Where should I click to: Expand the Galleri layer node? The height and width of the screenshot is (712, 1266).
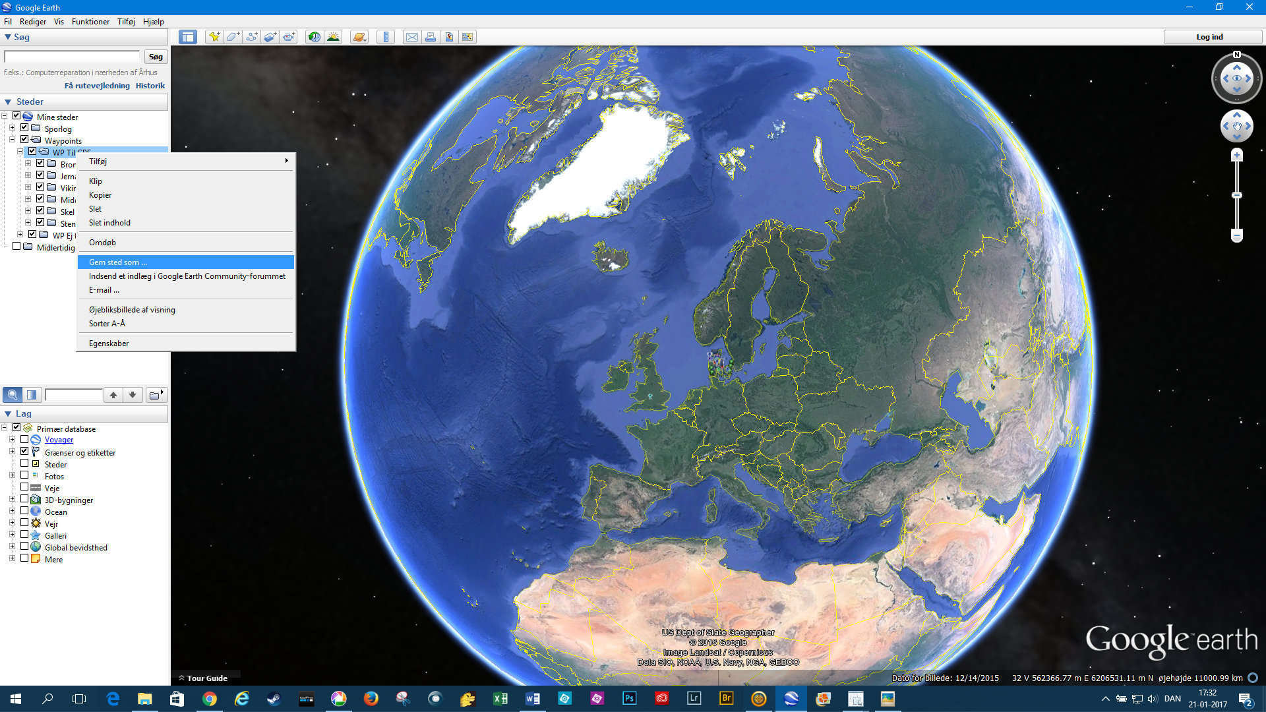tap(12, 535)
